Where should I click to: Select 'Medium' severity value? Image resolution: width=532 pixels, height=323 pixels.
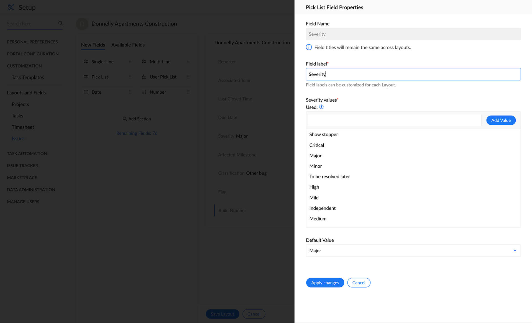pyautogui.click(x=318, y=219)
